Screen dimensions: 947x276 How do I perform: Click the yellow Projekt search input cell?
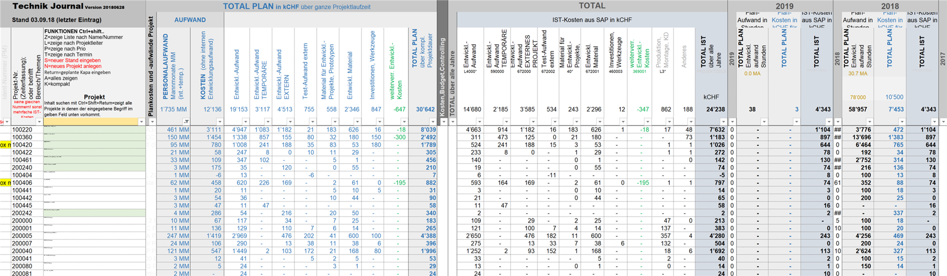coord(91,121)
